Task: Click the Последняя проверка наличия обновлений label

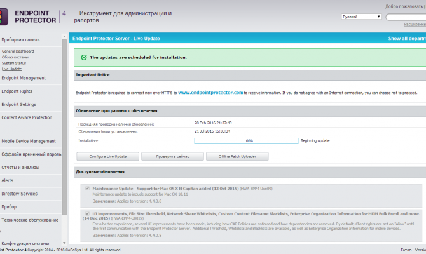Action: tap(116, 124)
